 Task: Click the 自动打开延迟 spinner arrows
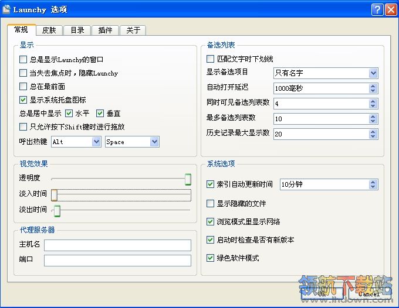pyautogui.click(x=373, y=88)
